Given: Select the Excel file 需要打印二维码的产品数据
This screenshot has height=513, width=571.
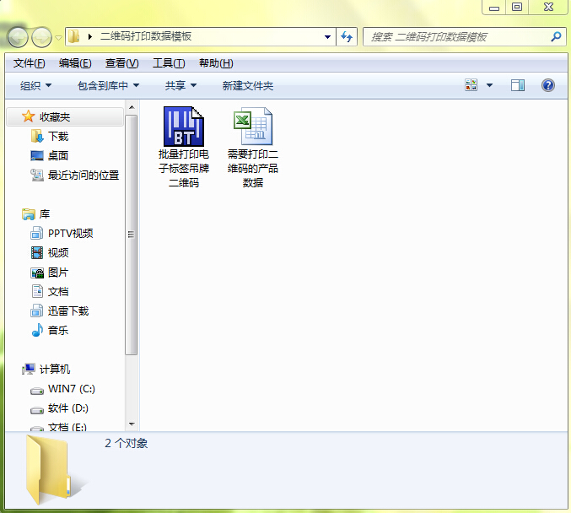Looking at the screenshot, I should (x=253, y=147).
